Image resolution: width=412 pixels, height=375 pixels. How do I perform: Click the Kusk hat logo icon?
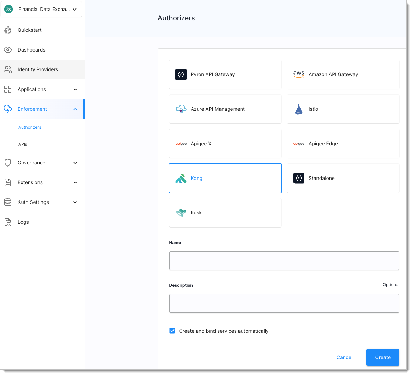pyautogui.click(x=181, y=213)
